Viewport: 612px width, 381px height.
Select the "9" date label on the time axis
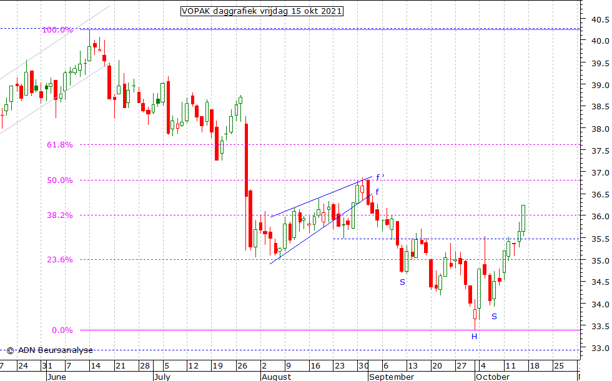pyautogui.click(x=289, y=366)
